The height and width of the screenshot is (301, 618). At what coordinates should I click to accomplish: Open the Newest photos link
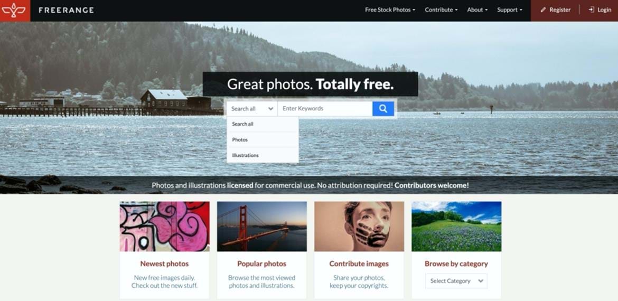[164, 264]
